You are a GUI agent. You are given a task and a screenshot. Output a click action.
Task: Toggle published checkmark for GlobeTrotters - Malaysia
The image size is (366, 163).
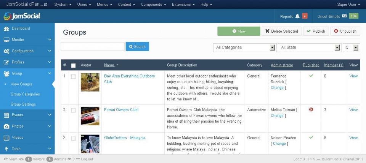point(311,138)
